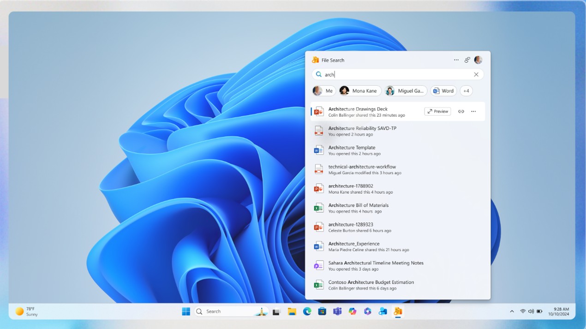Viewport: 586px width, 329px height.
Task: Click the File Search app taskbar icon
Action: [x=398, y=311]
